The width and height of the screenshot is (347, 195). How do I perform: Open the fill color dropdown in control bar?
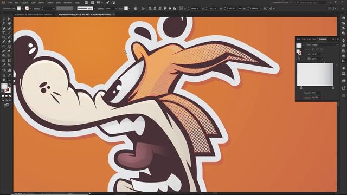point(22,9)
